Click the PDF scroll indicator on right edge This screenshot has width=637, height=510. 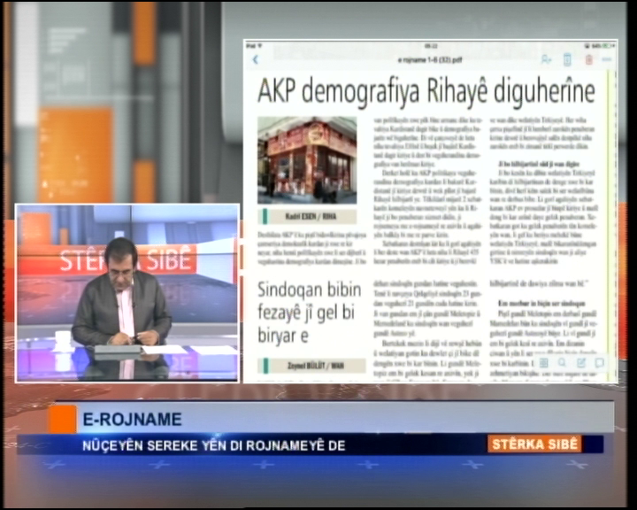click(x=609, y=226)
